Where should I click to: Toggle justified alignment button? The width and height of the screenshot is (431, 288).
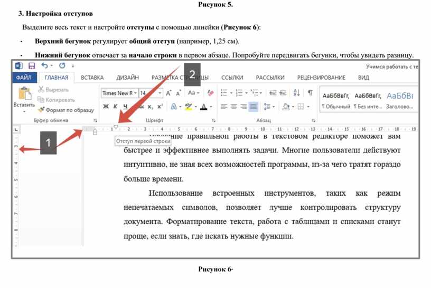pos(254,107)
